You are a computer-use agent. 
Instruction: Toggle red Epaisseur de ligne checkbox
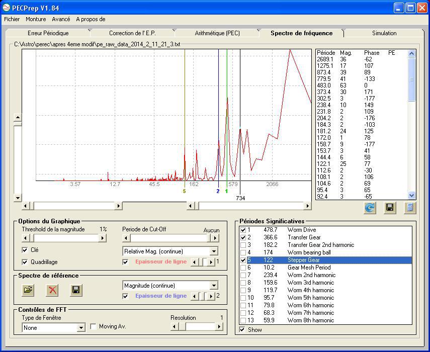(125, 262)
